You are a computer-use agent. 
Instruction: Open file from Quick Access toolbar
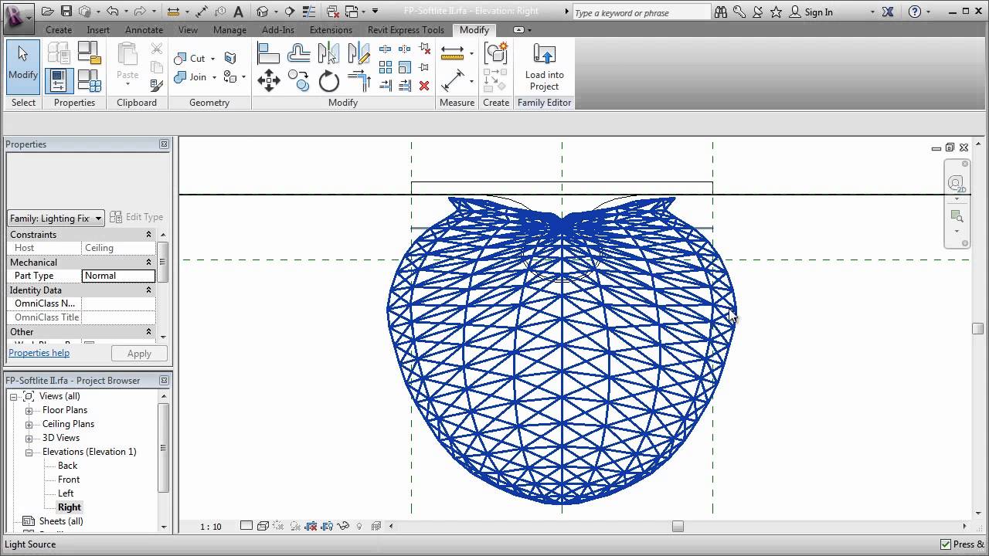(x=48, y=12)
